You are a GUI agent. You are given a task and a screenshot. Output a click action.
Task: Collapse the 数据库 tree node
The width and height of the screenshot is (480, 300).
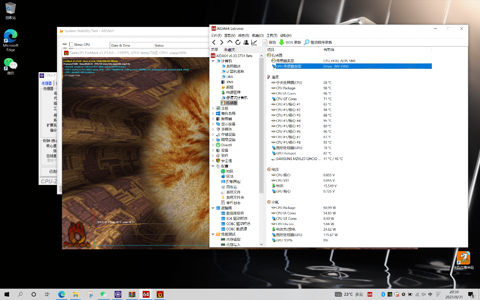point(213,208)
